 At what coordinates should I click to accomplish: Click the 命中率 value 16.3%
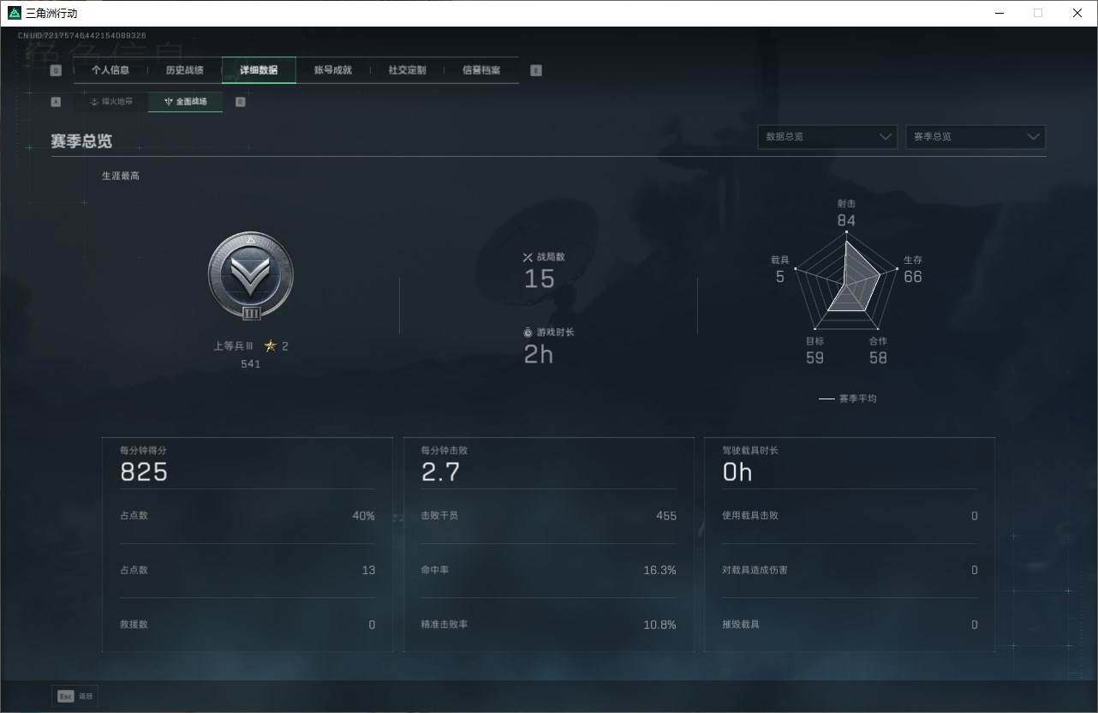(x=659, y=571)
